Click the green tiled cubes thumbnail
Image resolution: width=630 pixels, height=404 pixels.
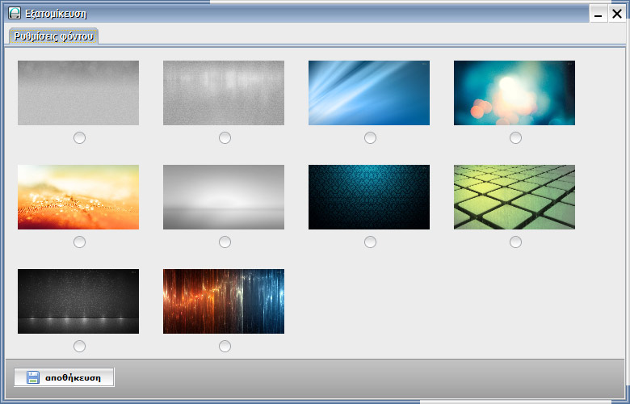click(x=514, y=197)
